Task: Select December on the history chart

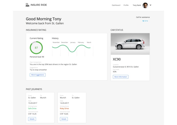Action: coord(65,42)
